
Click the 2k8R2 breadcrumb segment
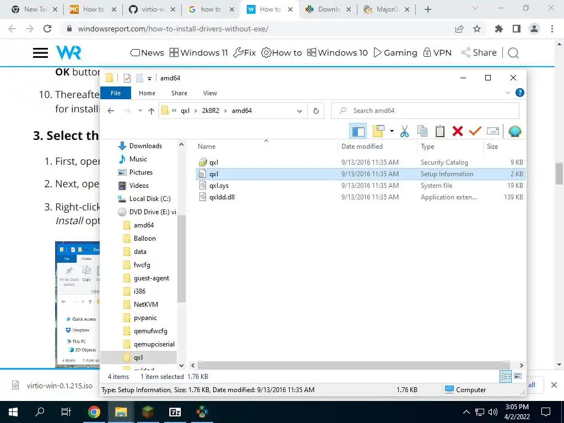(x=210, y=111)
